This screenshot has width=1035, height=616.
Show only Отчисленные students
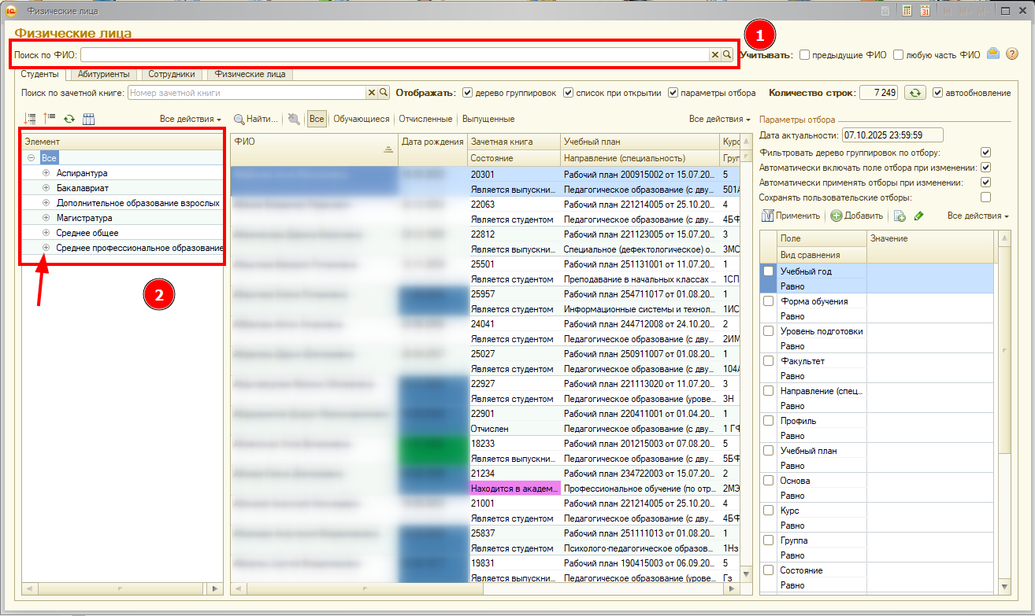click(x=425, y=119)
